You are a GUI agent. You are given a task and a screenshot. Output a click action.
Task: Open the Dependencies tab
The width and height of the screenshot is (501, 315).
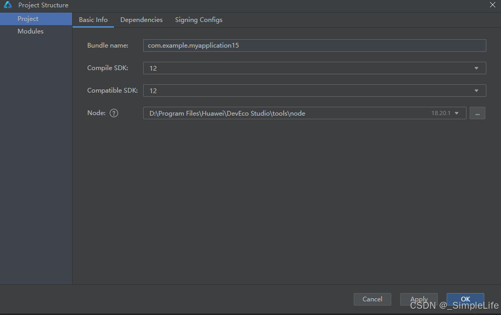coord(142,20)
